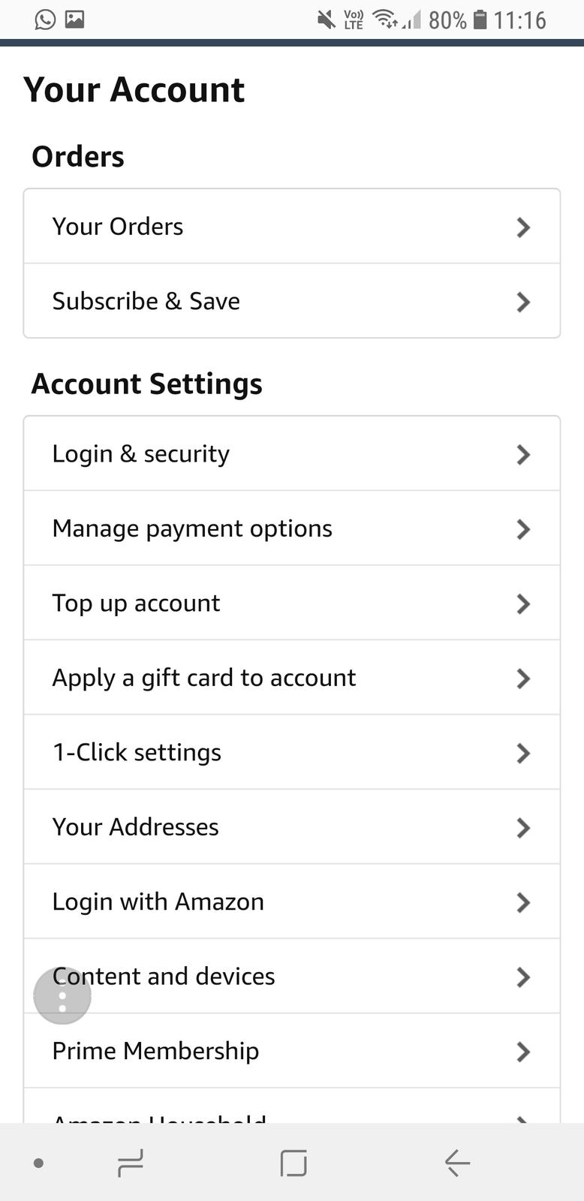Image resolution: width=584 pixels, height=1201 pixels.
Task: Expand Your Orders using its chevron
Action: point(523,227)
